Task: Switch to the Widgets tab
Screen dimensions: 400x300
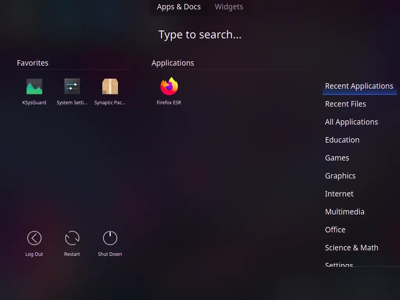Action: tap(229, 7)
